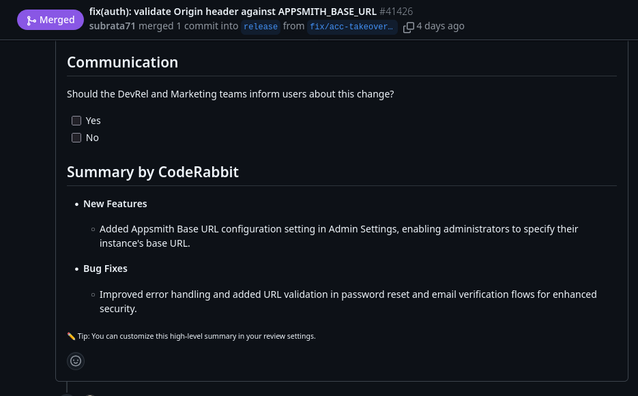The height and width of the screenshot is (396, 638).
Task: Open pull request number 41426
Action: tap(396, 11)
